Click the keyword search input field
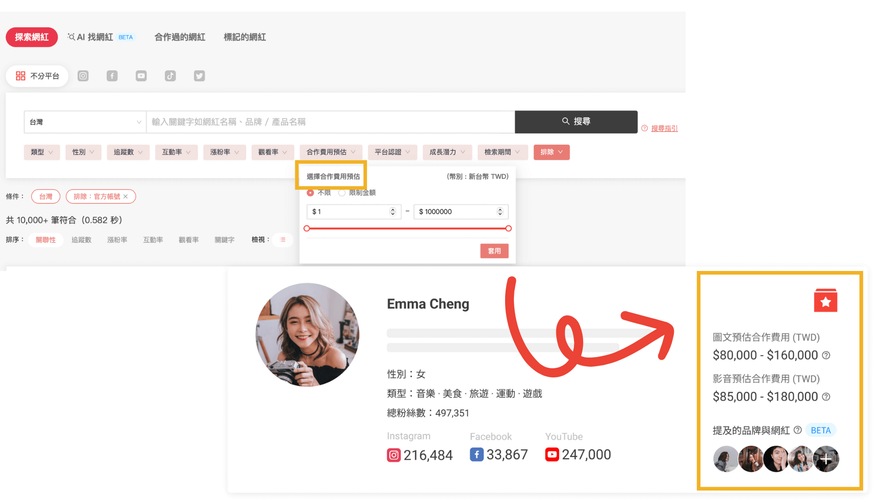 point(330,122)
